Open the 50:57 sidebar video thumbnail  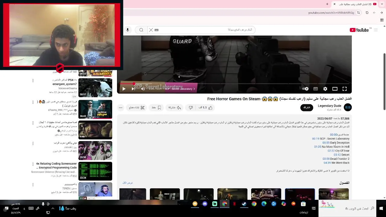[95, 88]
